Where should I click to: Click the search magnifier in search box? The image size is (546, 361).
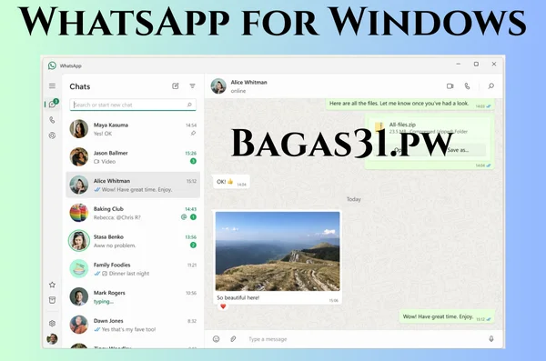click(189, 105)
